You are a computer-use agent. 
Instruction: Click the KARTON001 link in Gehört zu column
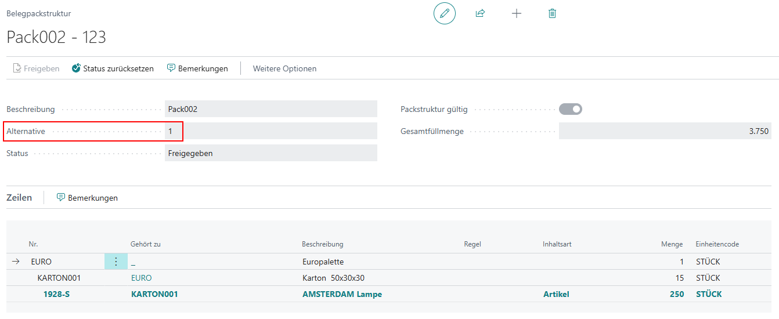pyautogui.click(x=154, y=294)
